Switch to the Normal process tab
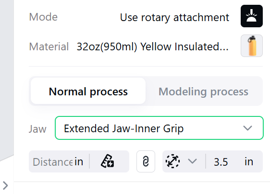This screenshot has width=270, height=194. [88, 91]
